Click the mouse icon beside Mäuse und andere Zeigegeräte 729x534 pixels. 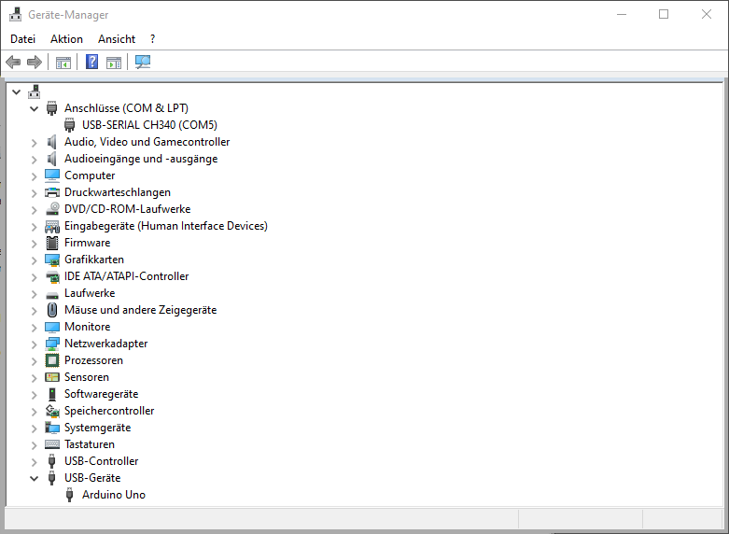(52, 310)
